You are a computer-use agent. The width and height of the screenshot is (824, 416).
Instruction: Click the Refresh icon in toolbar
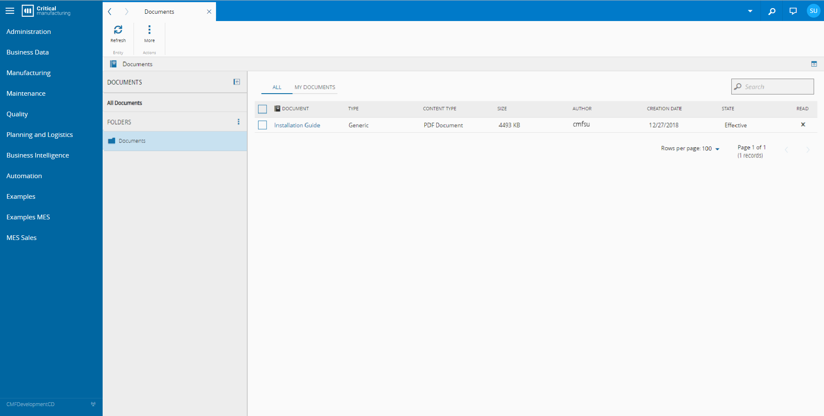pos(118,30)
